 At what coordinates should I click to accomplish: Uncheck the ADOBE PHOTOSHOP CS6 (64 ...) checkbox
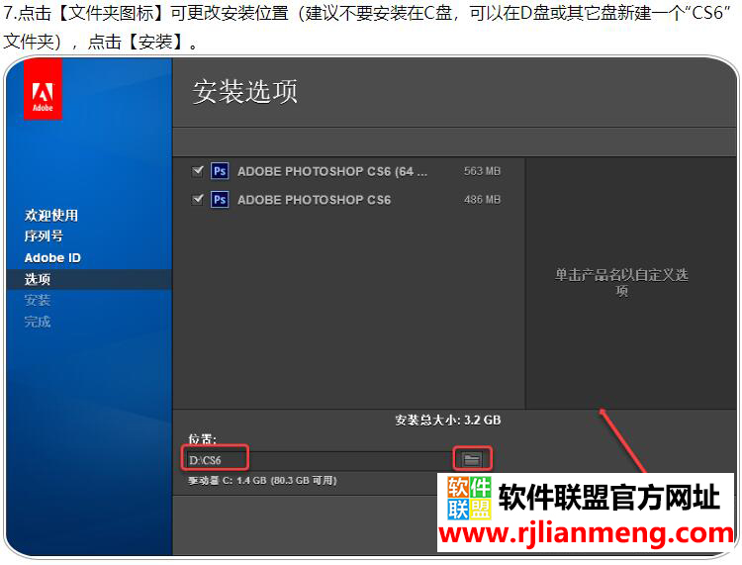tap(198, 171)
